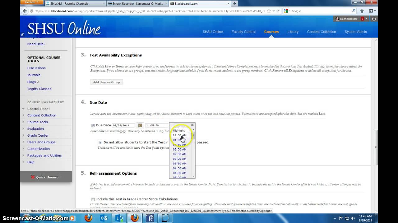Screen dimensions: 398x223
Task: Open the Journals link
Action: [x=34, y=75]
